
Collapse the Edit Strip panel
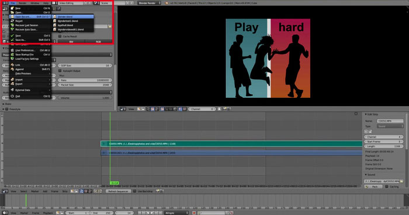371,114
